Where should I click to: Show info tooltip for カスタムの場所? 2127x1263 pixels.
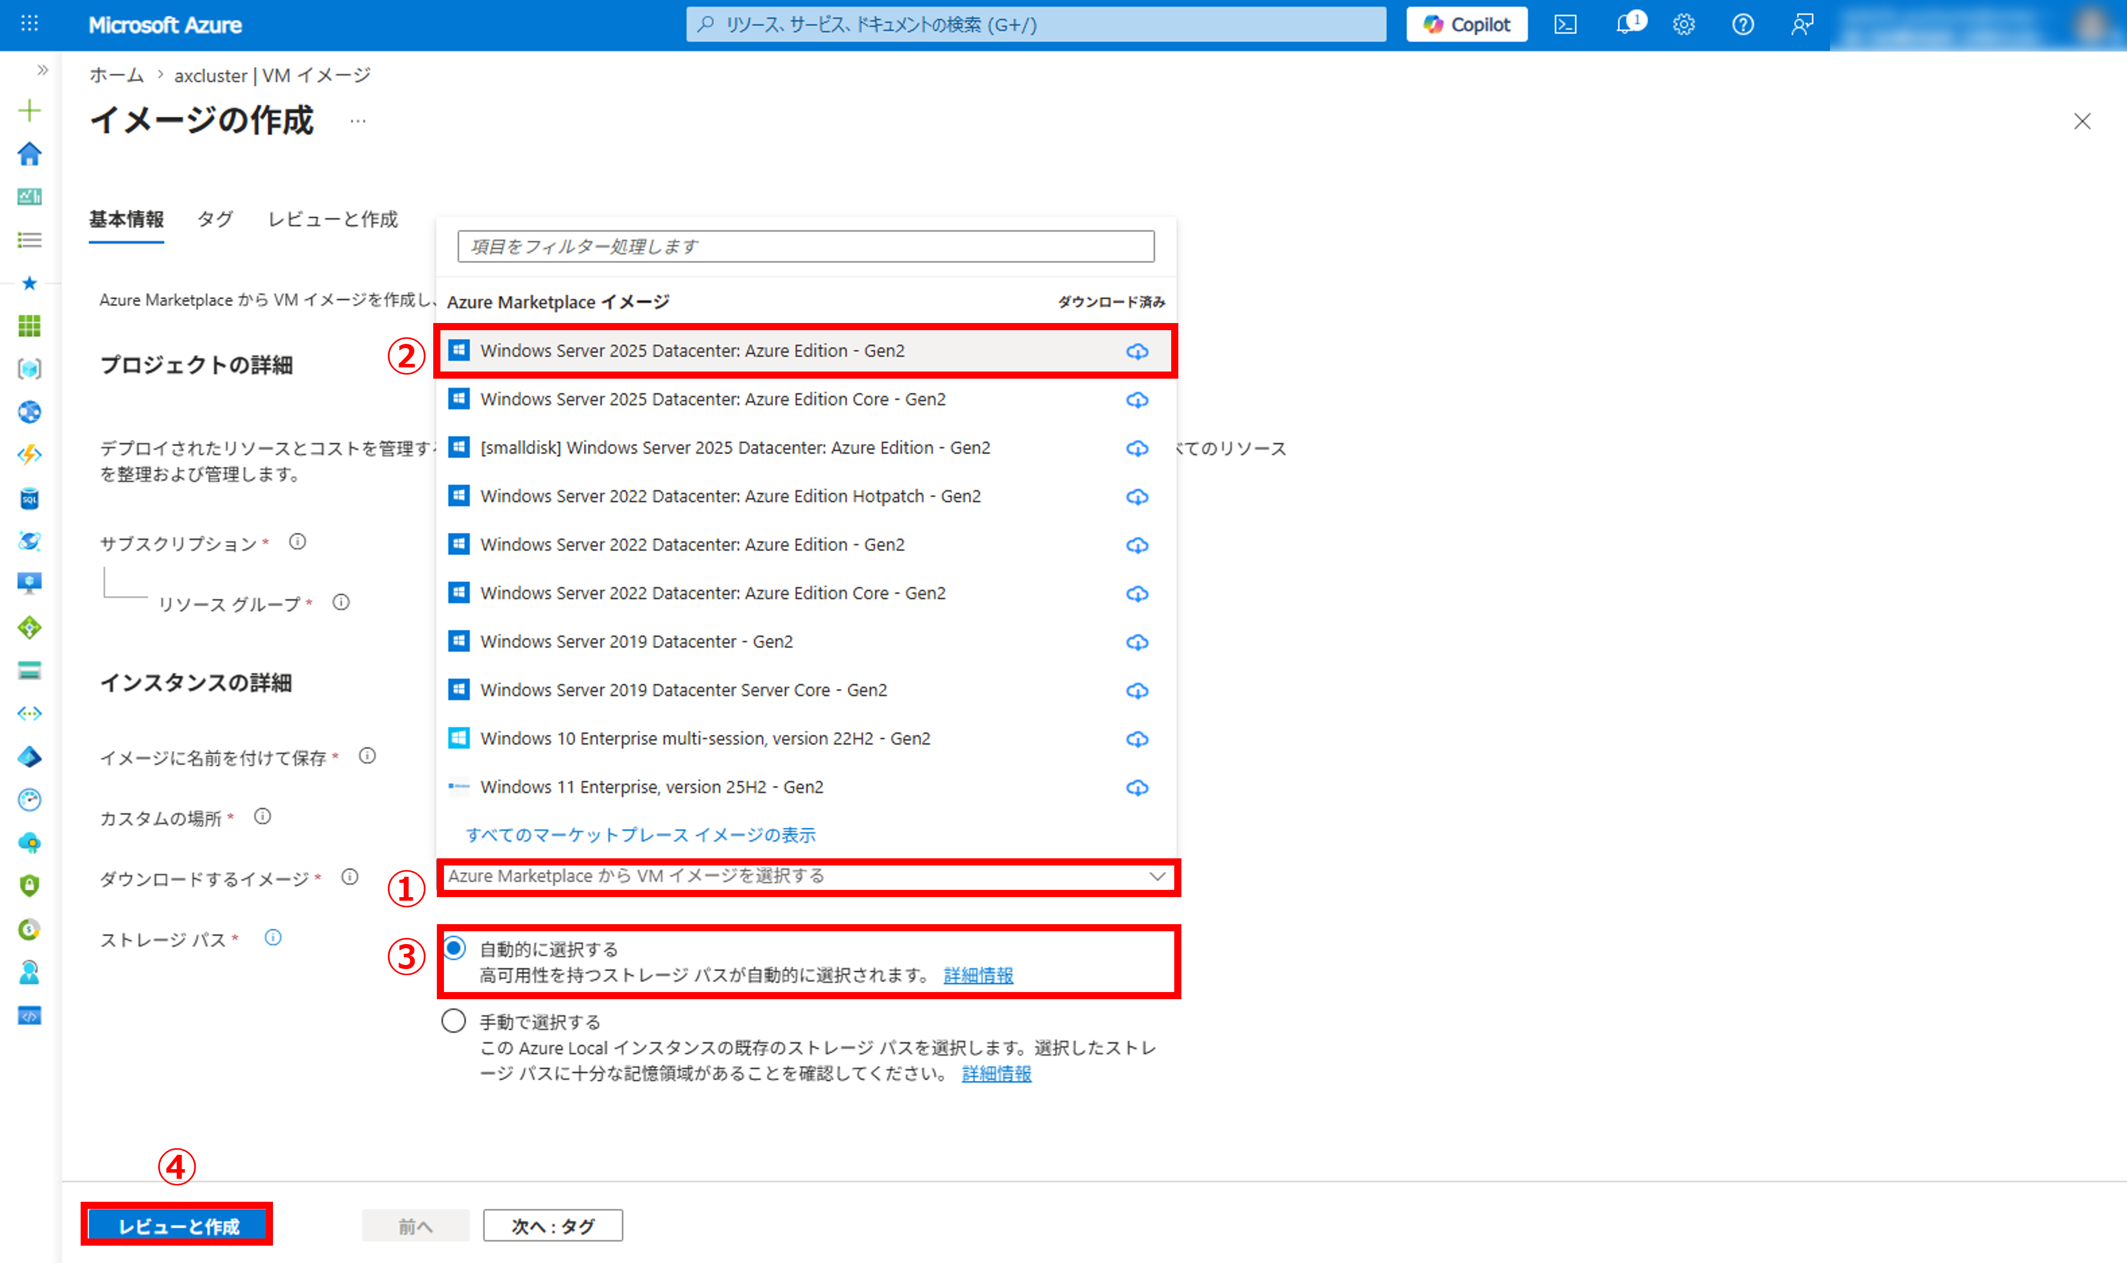(263, 817)
